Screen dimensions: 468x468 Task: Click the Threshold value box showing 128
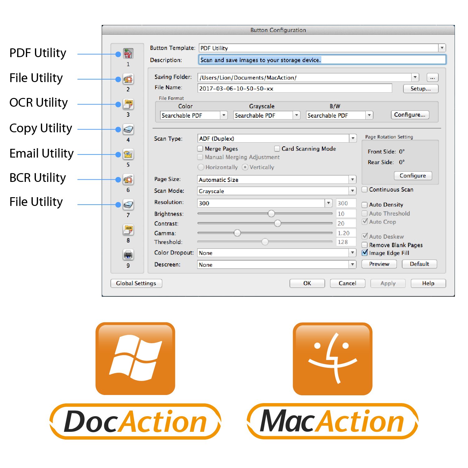point(346,242)
